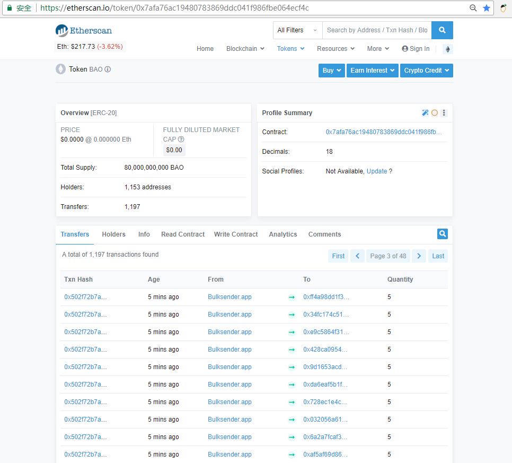Screen dimensions: 512x463
Task: Click the $0.00 market cap value
Action: [174, 150]
